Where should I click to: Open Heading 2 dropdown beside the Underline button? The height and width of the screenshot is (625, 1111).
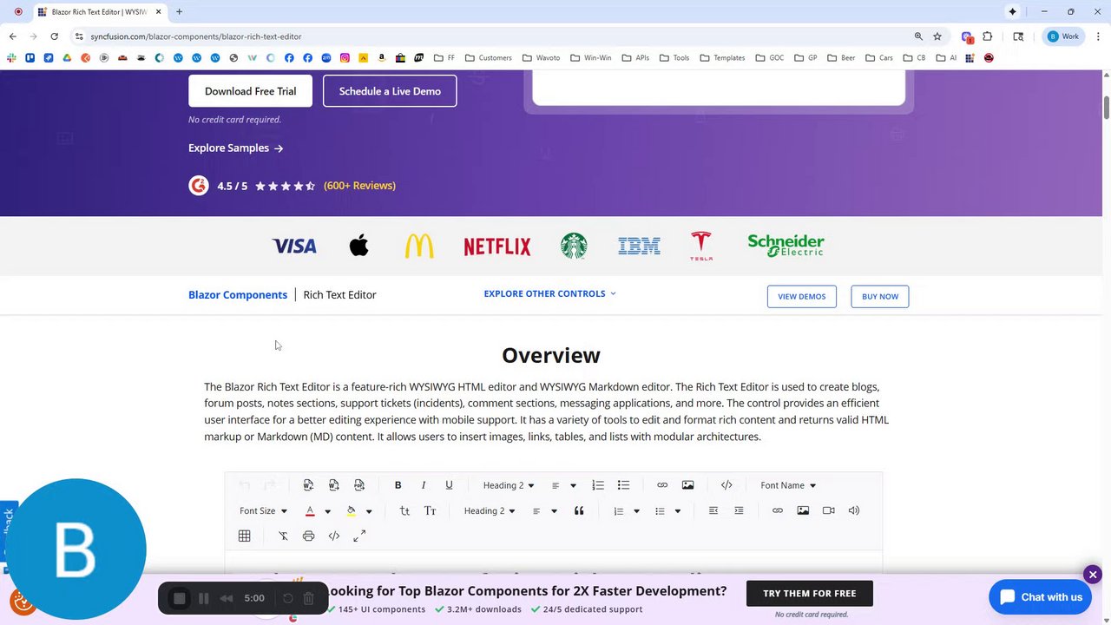pyautogui.click(x=509, y=485)
